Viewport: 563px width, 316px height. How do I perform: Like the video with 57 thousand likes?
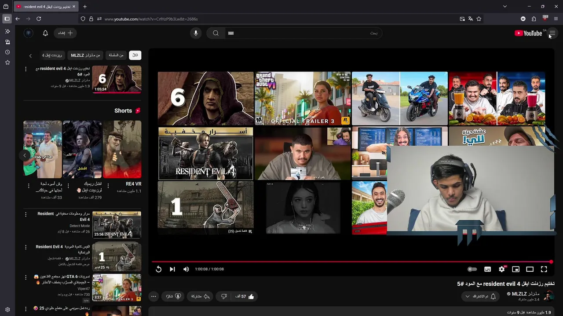[x=245, y=296]
